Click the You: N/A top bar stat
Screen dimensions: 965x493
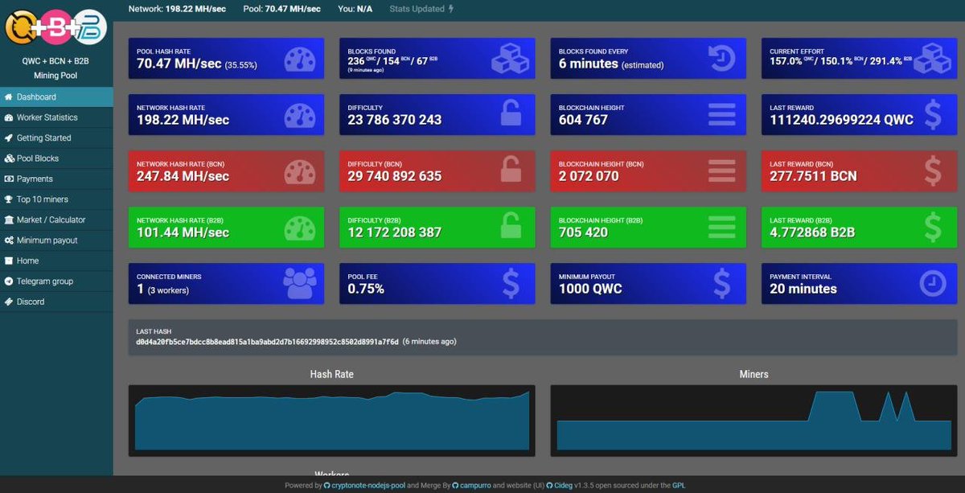pyautogui.click(x=355, y=9)
